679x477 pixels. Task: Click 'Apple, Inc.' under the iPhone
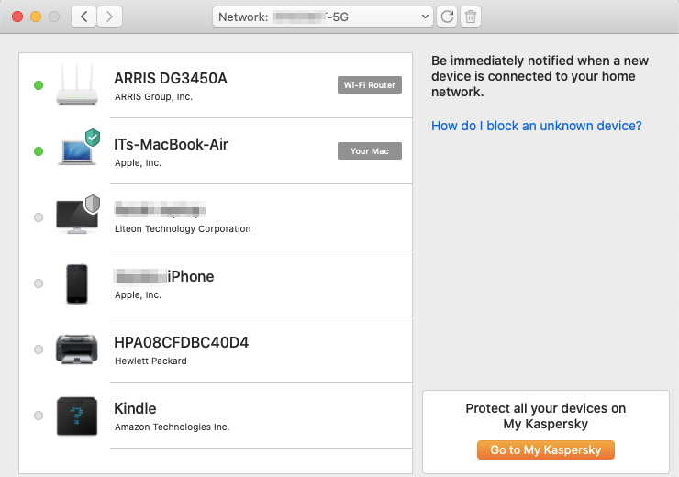click(139, 295)
